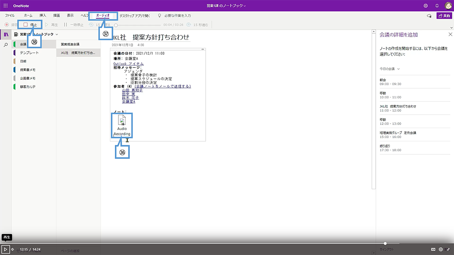
Task: Open the notebook title dropdown in header
Action: pos(226,5)
